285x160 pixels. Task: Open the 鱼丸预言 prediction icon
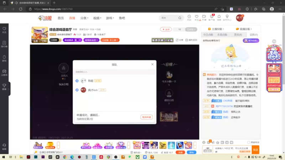click(50, 145)
